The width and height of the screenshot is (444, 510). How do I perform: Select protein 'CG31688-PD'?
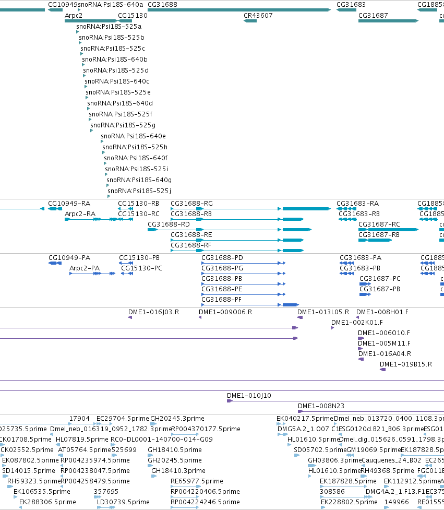click(222, 257)
